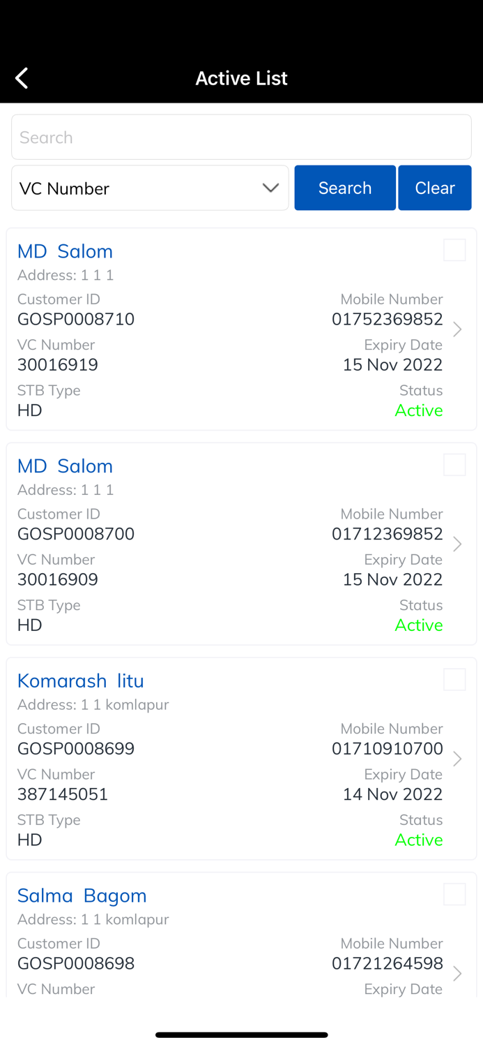Click the Search button

[345, 188]
